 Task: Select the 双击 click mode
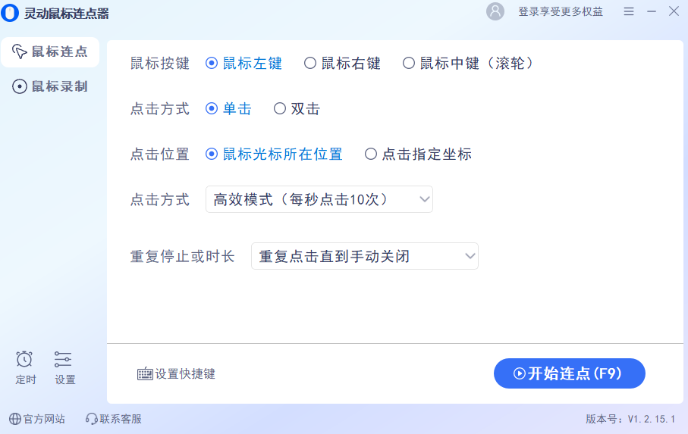[280, 109]
